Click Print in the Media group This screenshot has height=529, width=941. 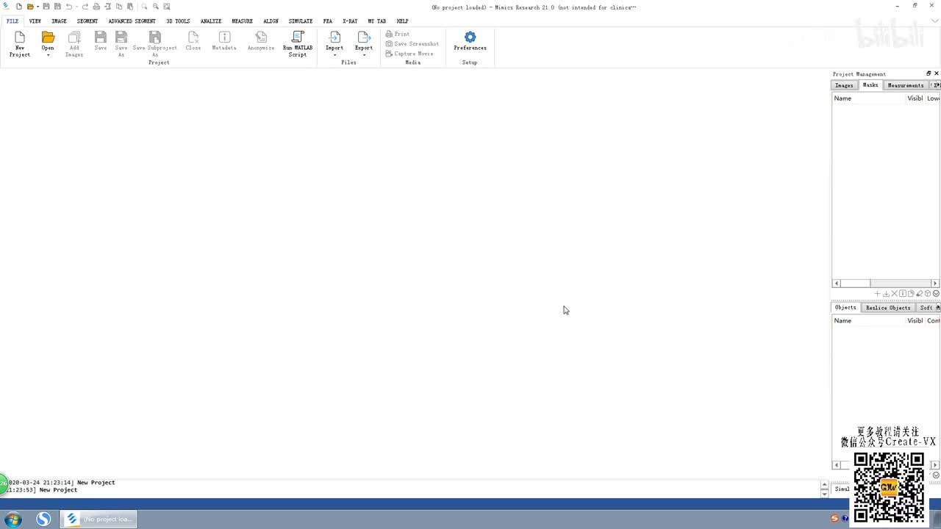(x=398, y=34)
